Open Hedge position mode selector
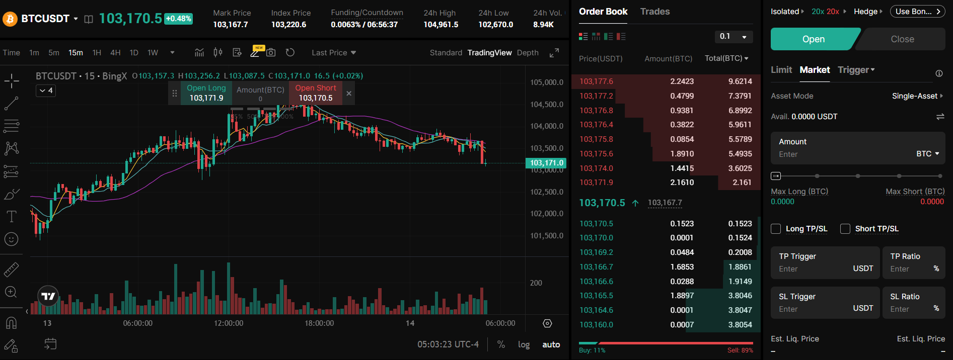The image size is (953, 360). pyautogui.click(x=868, y=12)
